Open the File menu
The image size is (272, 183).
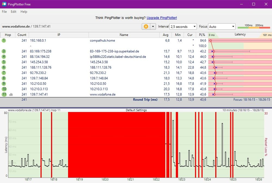[4, 12]
